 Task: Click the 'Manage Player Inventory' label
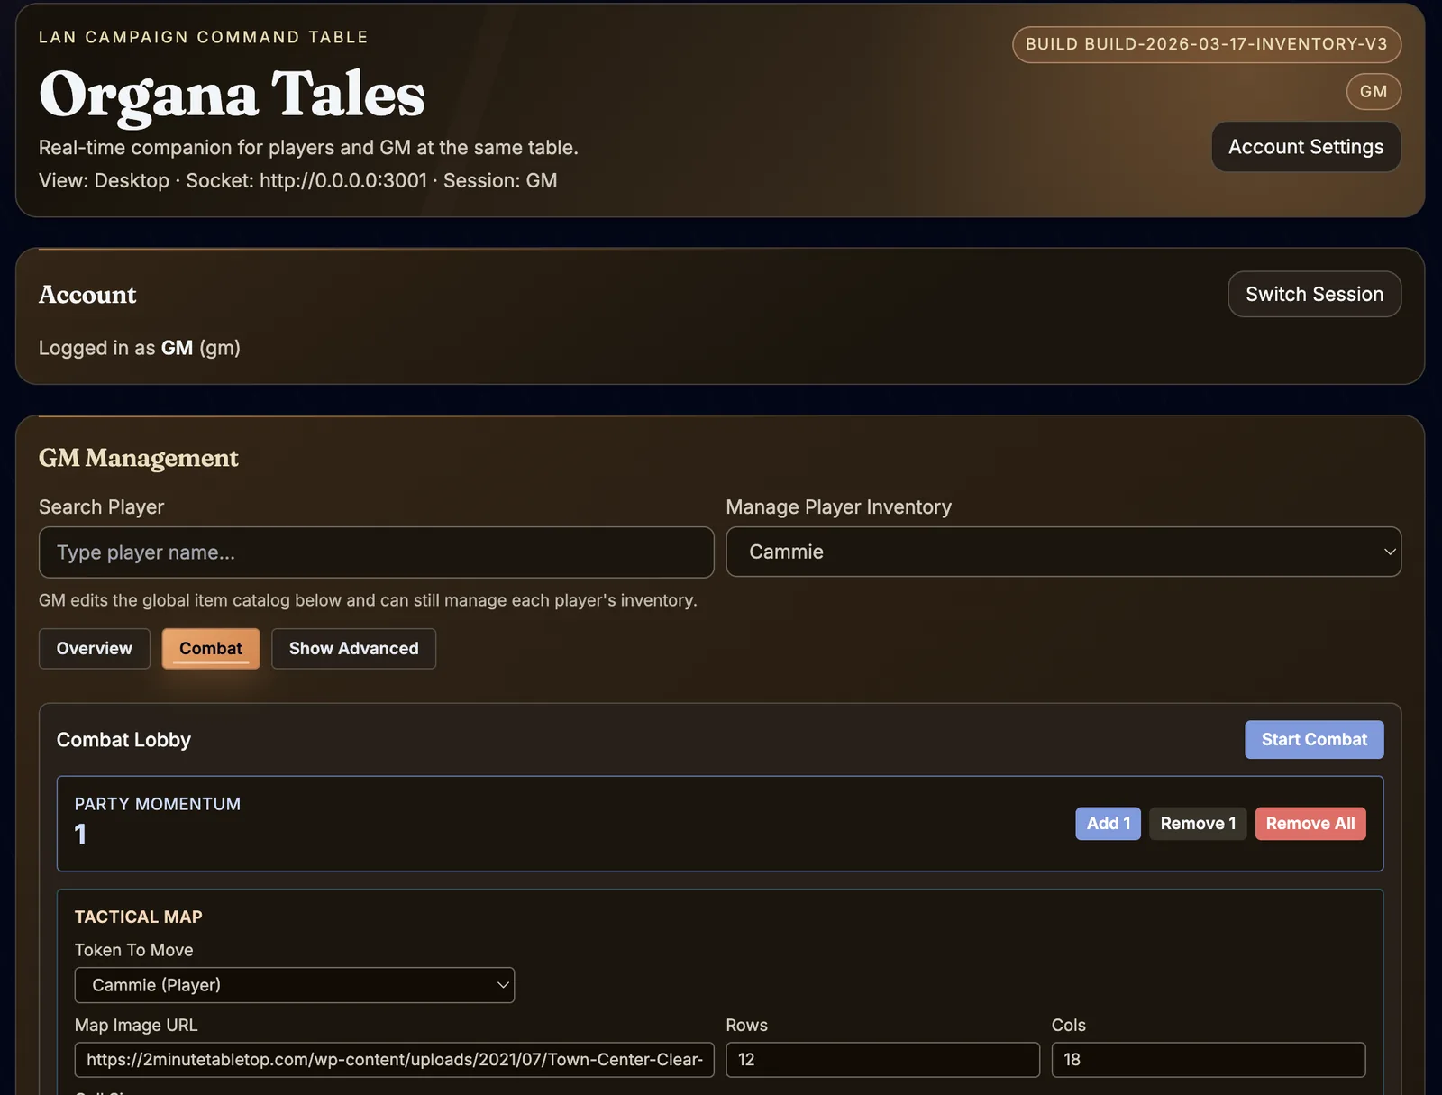click(839, 507)
